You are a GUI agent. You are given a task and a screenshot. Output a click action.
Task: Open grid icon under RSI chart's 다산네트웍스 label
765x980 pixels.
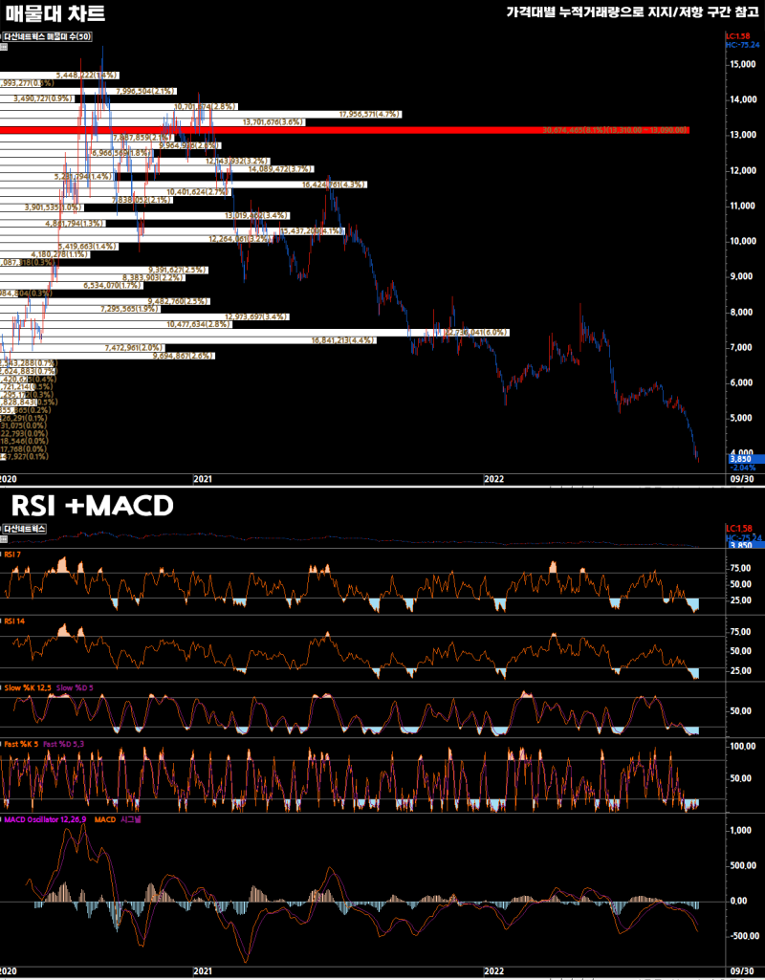(x=3, y=538)
